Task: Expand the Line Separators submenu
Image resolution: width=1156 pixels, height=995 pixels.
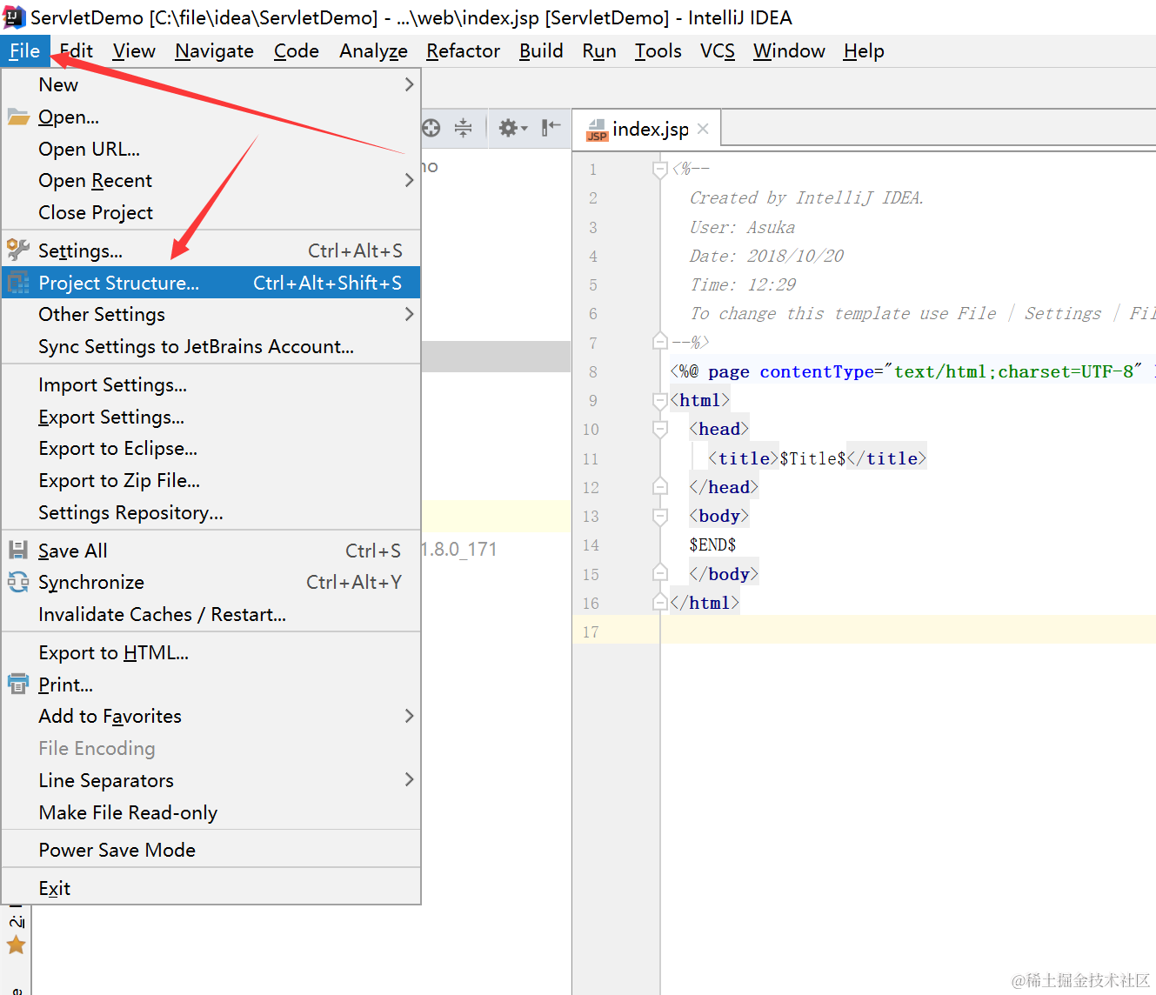Action: [x=211, y=780]
